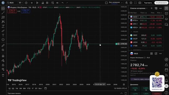Toggle hide all drawings eye icon

(x=3, y=69)
